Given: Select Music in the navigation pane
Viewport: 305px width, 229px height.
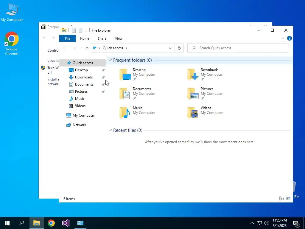Looking at the screenshot, I should point(80,99).
